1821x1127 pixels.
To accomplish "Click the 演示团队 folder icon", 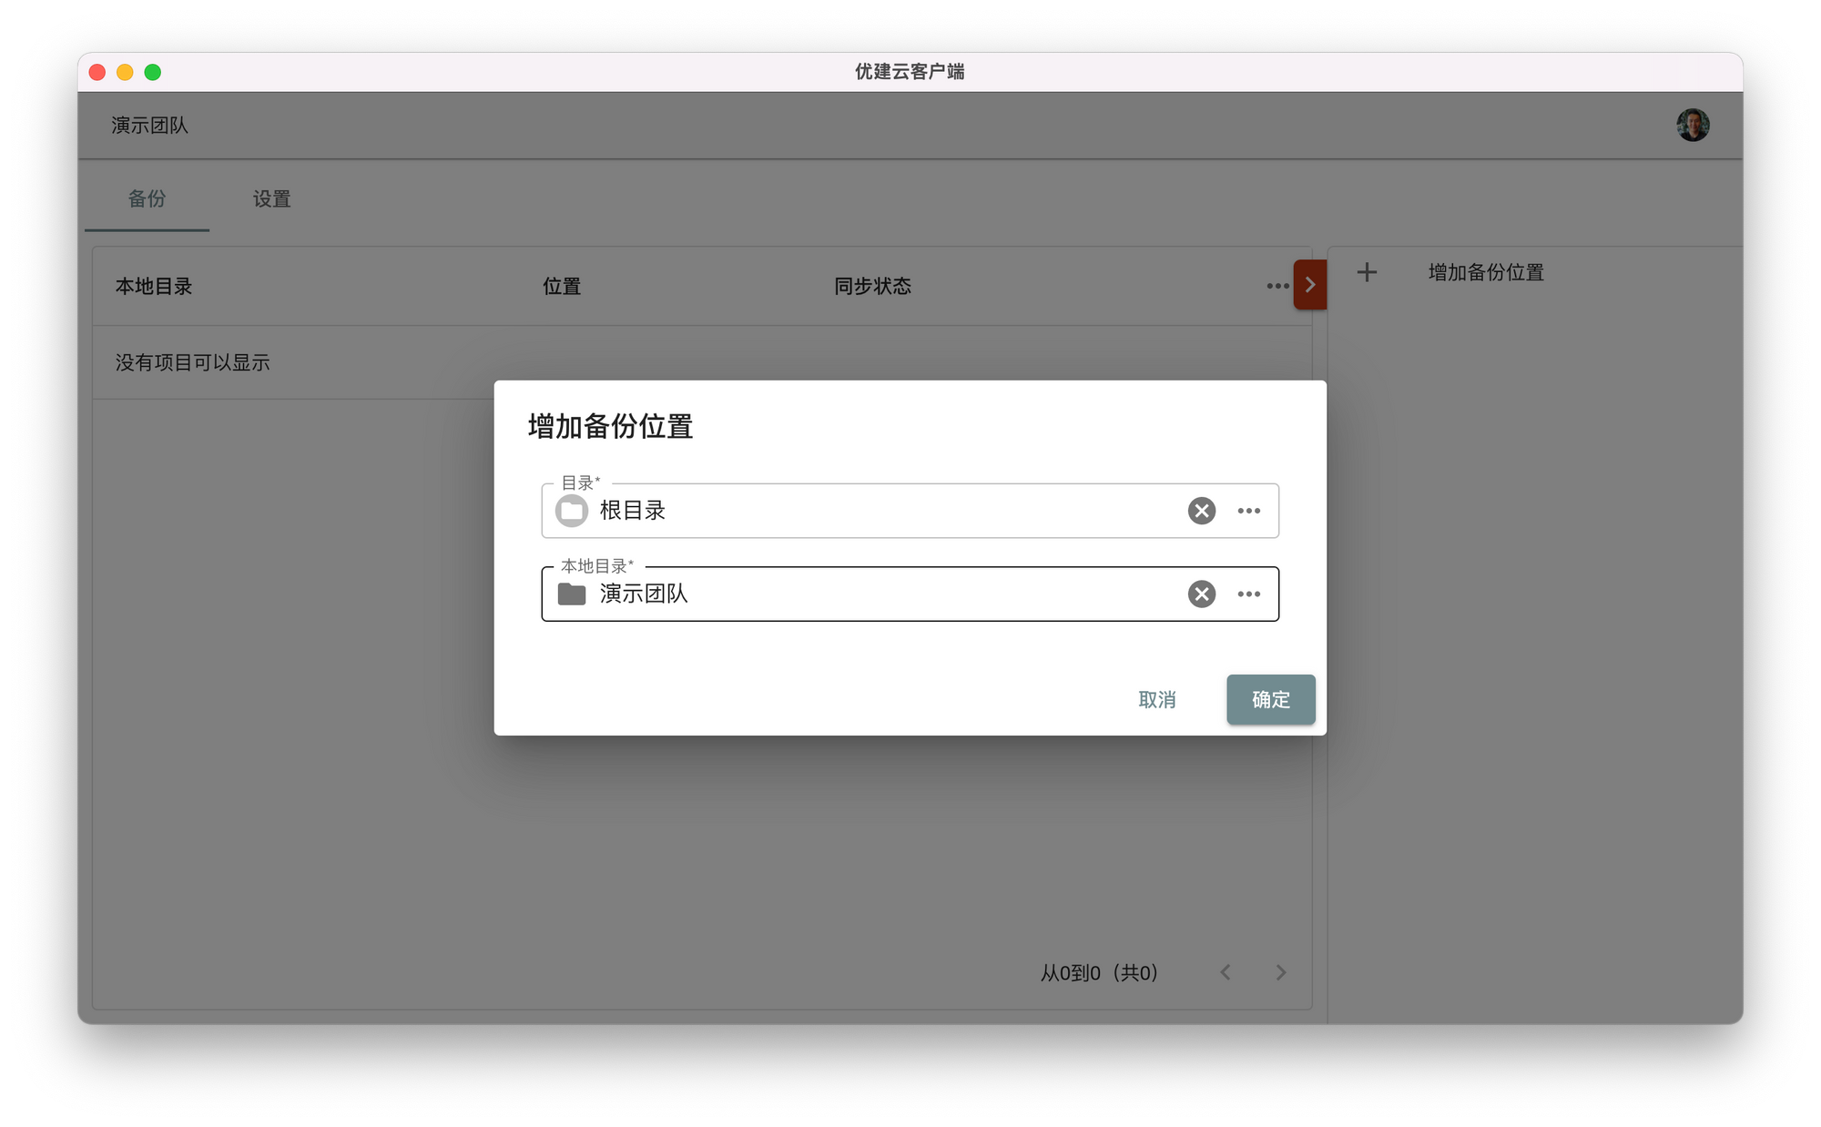I will [x=572, y=594].
